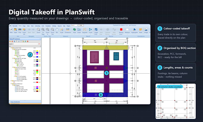Click the Image insert icon

(x=146, y=29)
